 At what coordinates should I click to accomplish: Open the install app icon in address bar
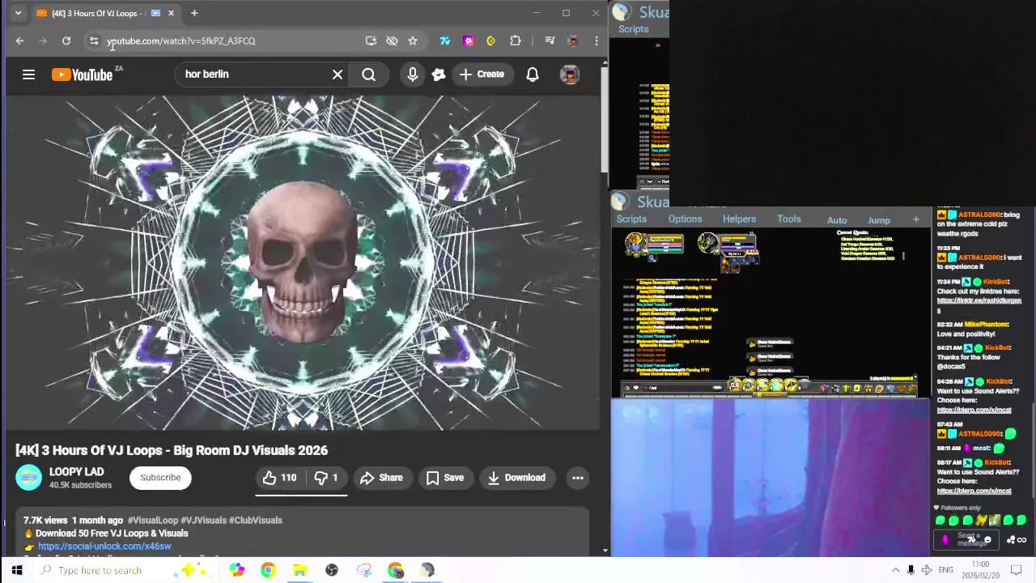coord(371,40)
